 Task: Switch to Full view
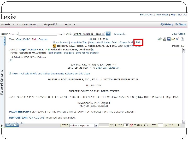34,39
